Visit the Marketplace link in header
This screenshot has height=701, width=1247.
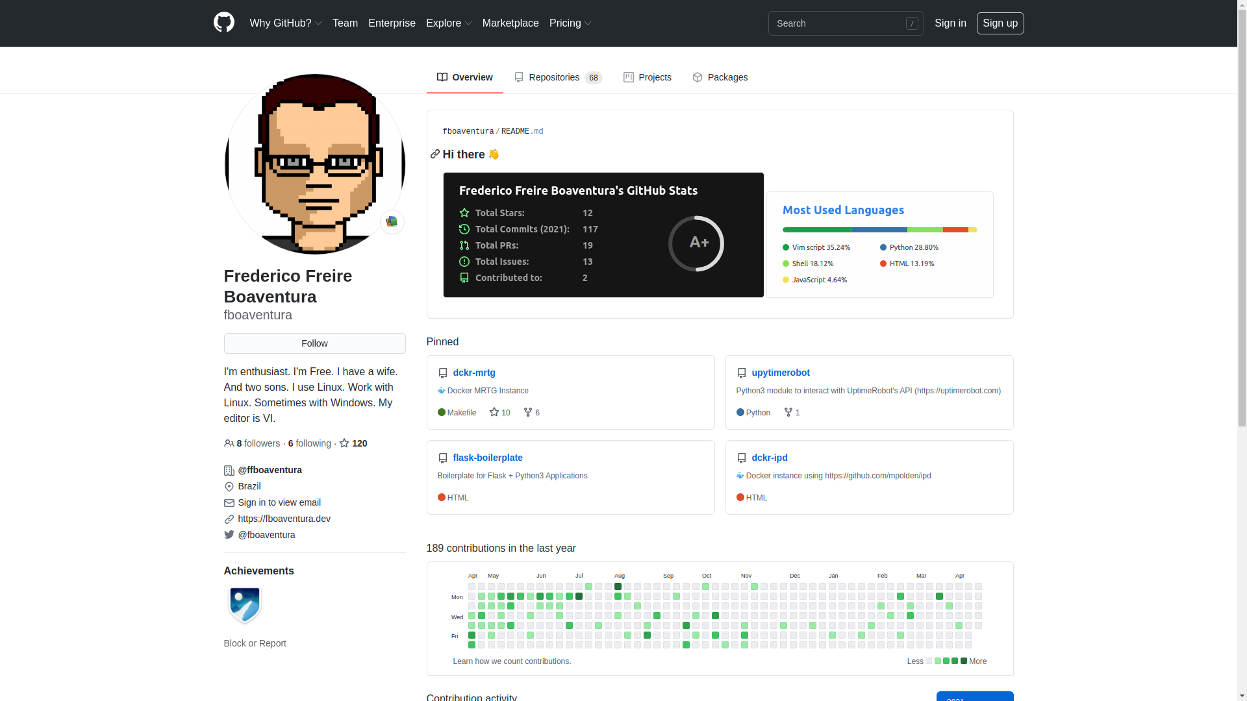click(x=510, y=23)
